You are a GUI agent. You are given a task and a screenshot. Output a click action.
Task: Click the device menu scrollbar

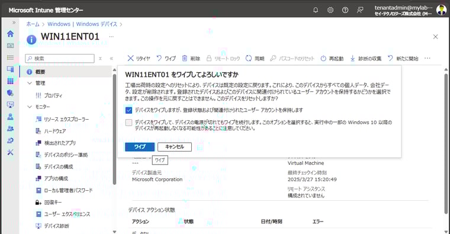(x=114, y=129)
